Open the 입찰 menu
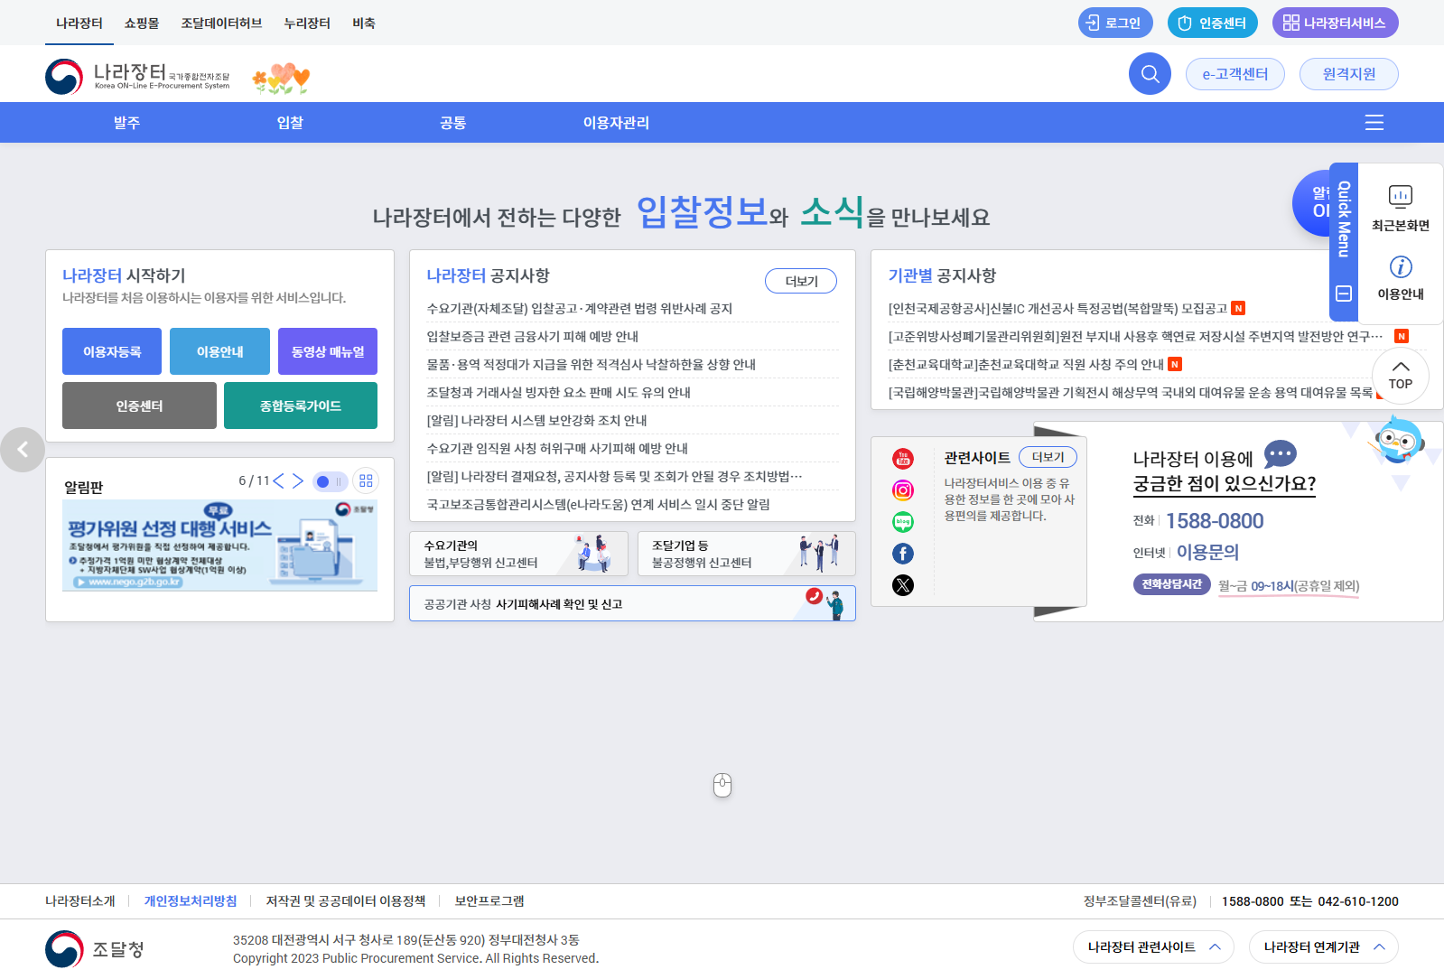Image resolution: width=1444 pixels, height=979 pixels. tap(290, 123)
